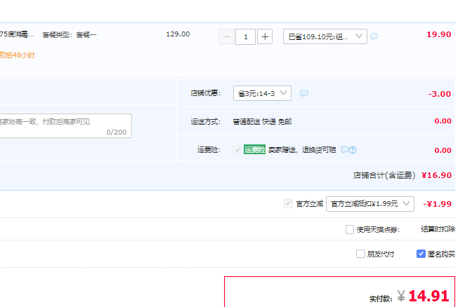
Task: Click the order remark text field
Action: point(66,125)
